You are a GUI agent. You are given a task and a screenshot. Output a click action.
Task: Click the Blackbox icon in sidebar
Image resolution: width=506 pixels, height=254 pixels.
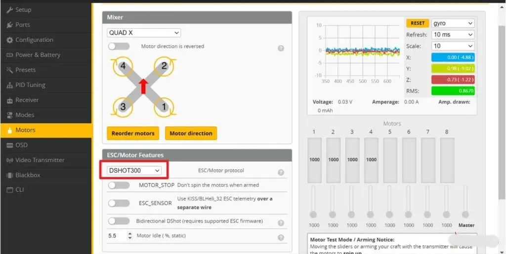(10, 175)
